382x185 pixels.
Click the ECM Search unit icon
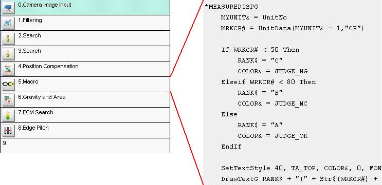8,115
